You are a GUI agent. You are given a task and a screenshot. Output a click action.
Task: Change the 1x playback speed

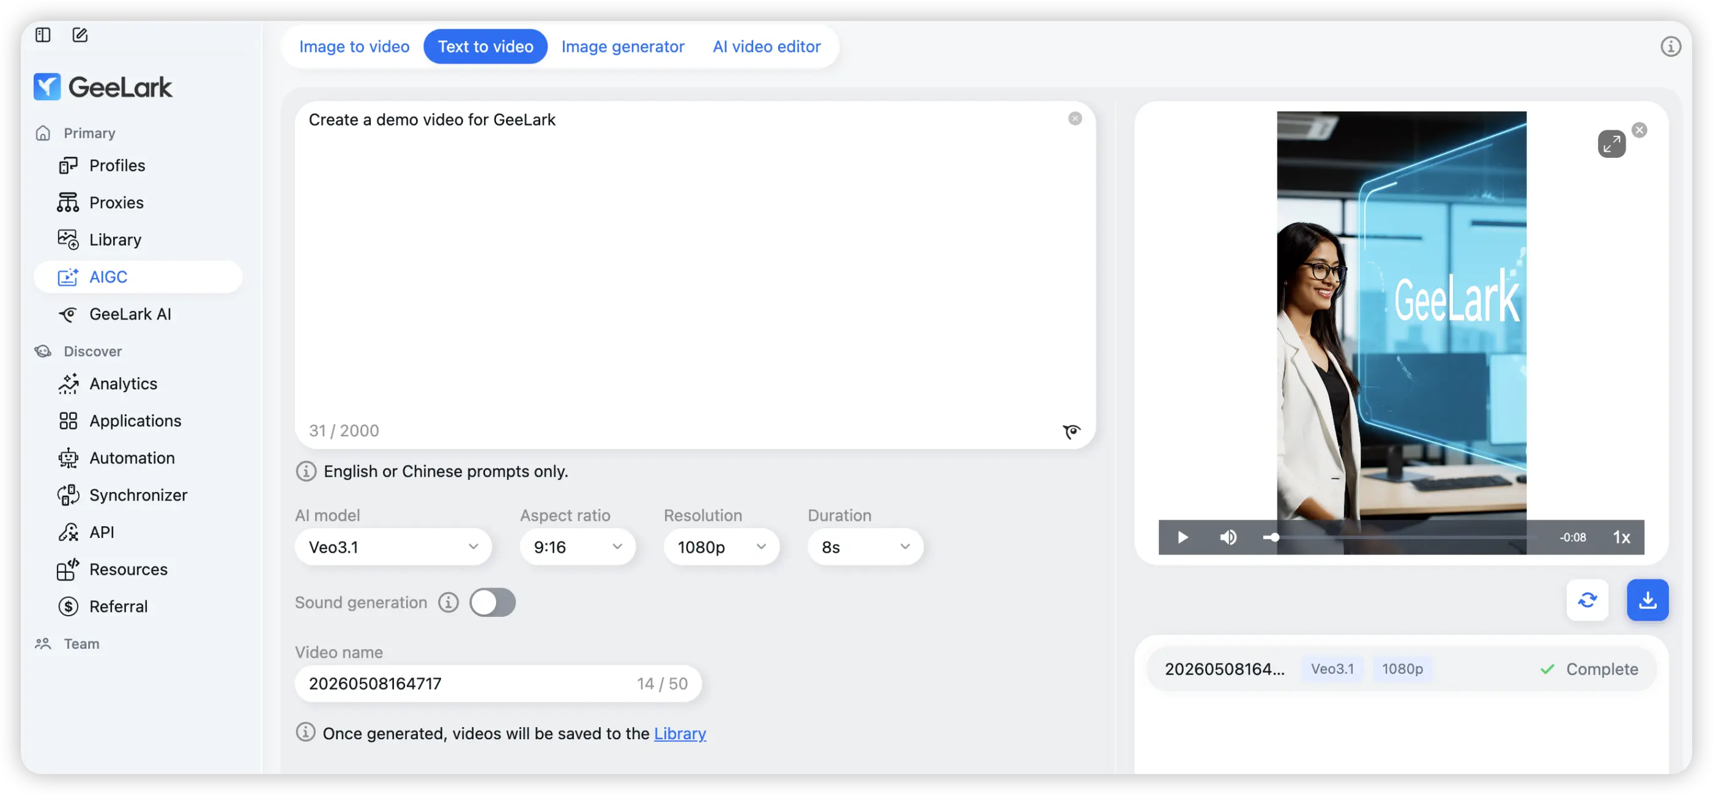(x=1621, y=537)
